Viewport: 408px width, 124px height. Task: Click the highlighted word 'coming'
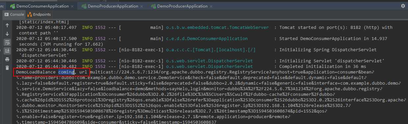pos(66,72)
